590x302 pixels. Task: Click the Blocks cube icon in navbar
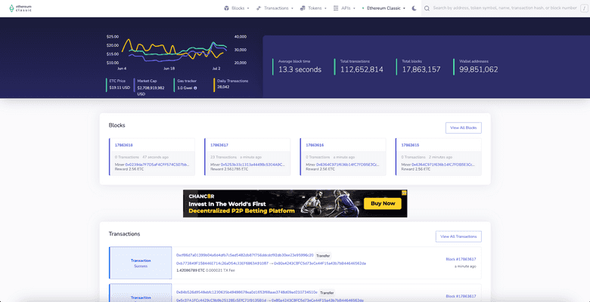pos(227,8)
